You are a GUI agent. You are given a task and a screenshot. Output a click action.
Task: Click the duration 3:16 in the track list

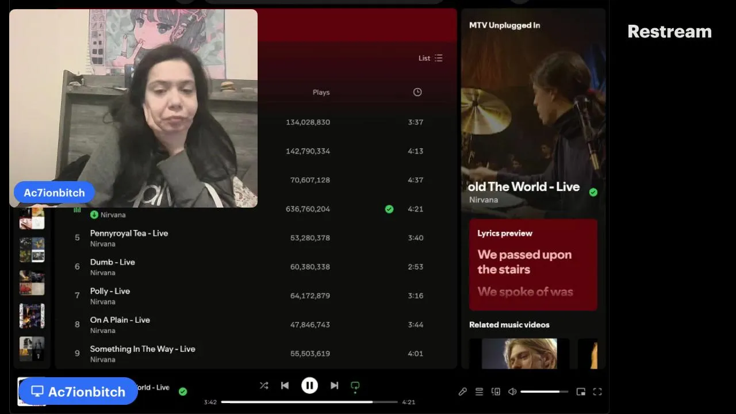point(416,296)
